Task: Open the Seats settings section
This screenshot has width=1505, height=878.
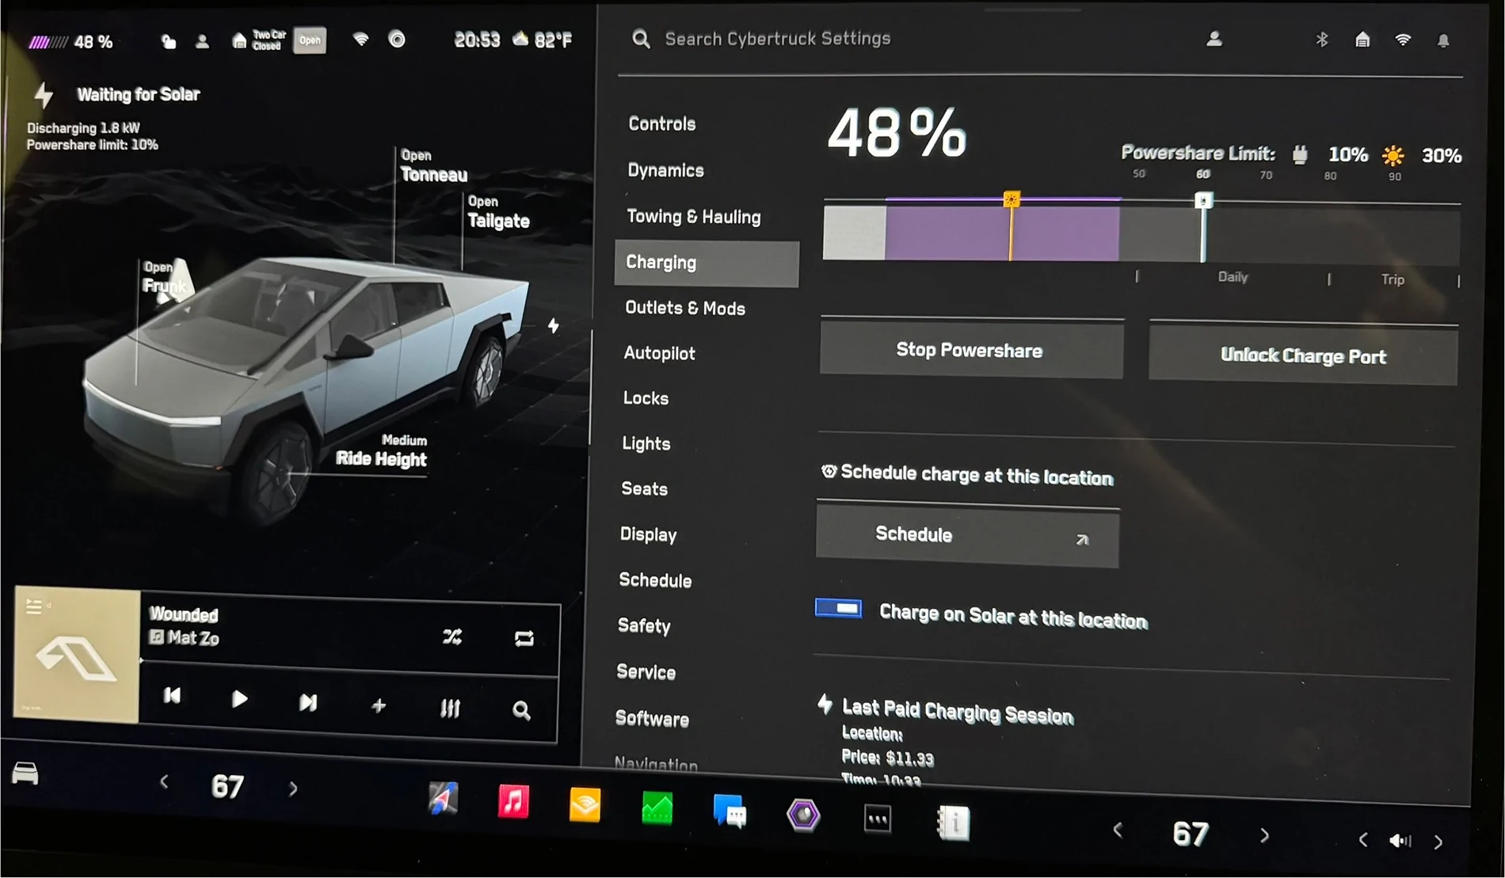Action: (x=644, y=489)
